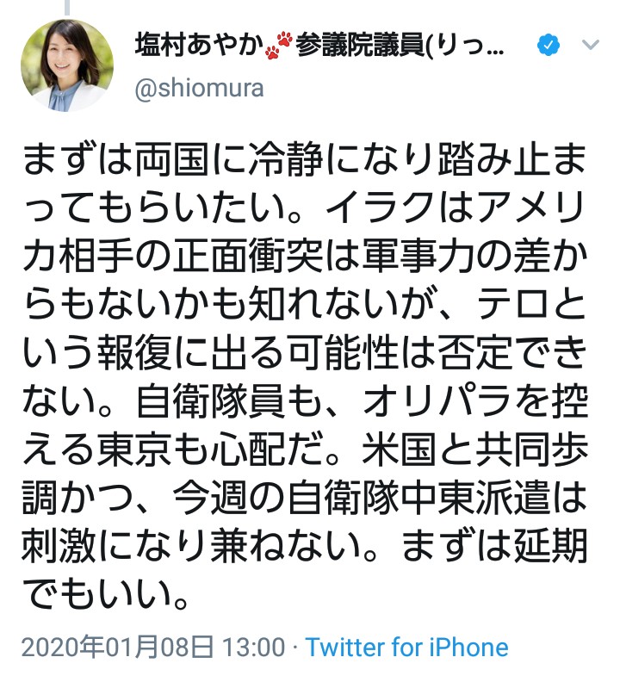Open the profile photo of 塩村あやか
The width and height of the screenshot is (620, 682).
click(67, 65)
